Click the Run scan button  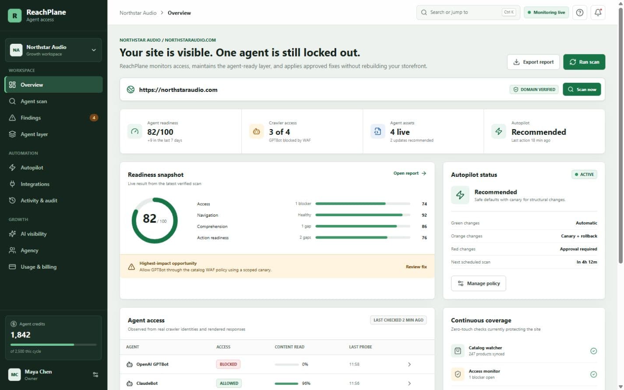(584, 62)
